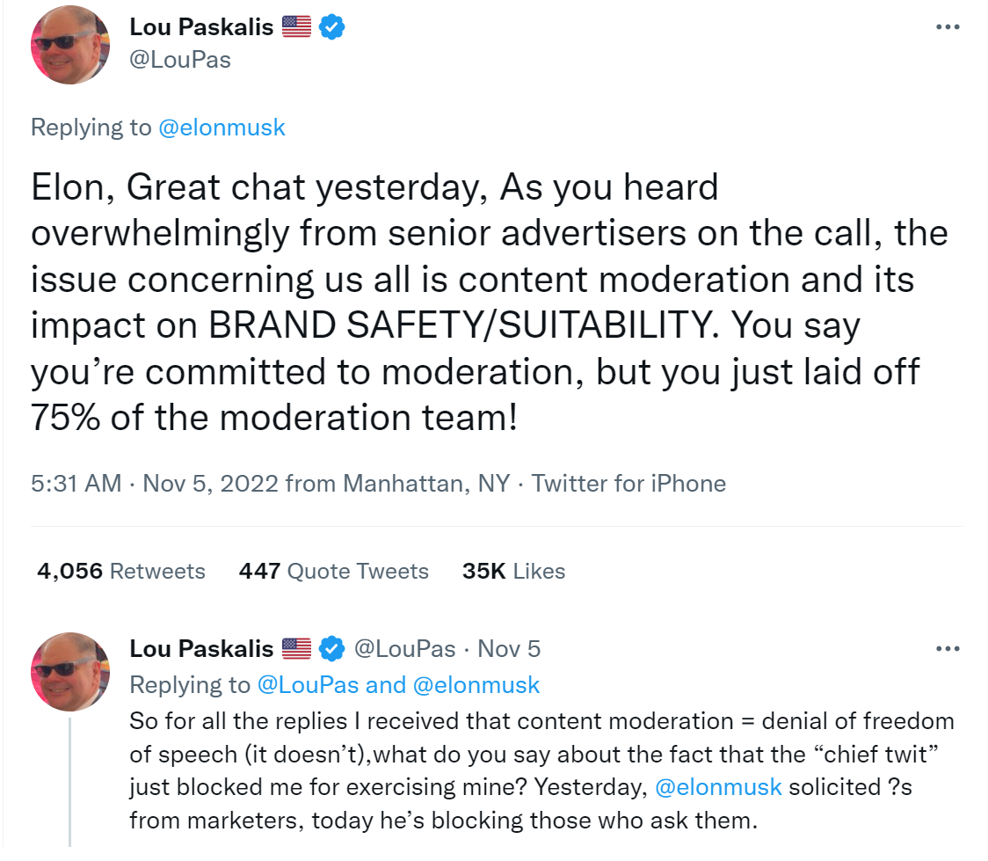Open the reply tweet's three-dot more menu
988x861 pixels.
tap(948, 649)
